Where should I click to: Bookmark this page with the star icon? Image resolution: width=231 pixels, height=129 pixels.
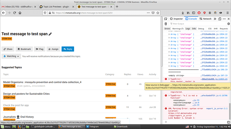(x=158, y=13)
